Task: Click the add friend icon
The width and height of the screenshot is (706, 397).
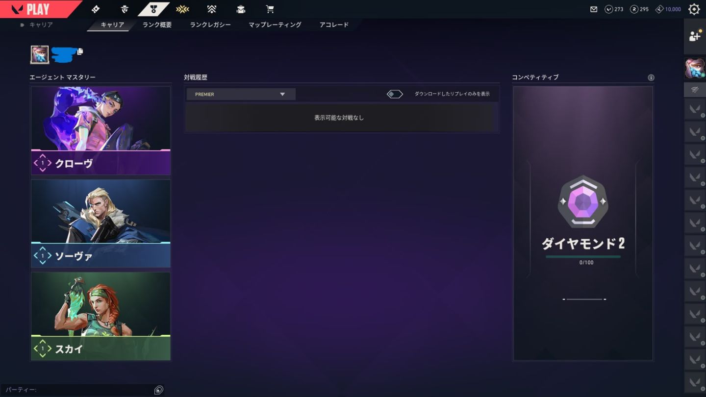Action: click(x=695, y=36)
